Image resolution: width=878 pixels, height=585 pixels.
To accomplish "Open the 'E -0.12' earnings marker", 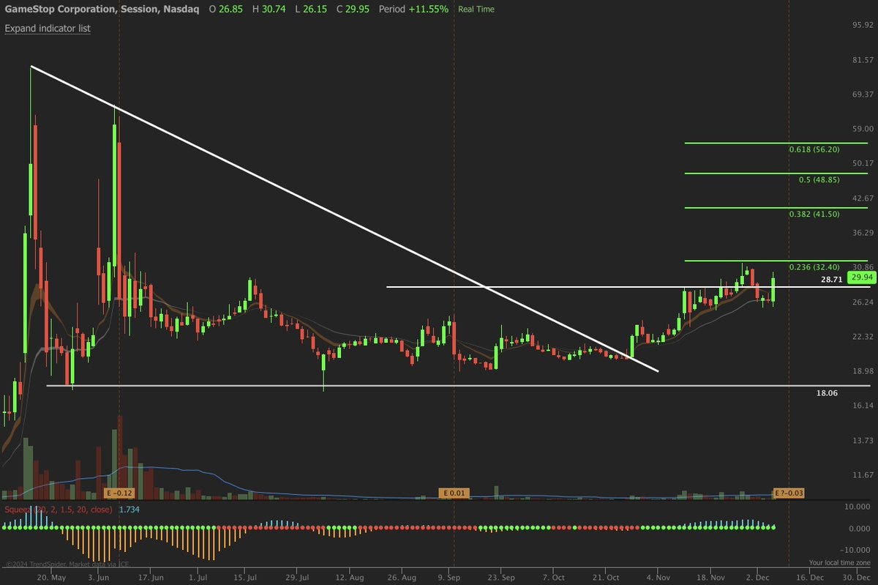I will (x=121, y=493).
